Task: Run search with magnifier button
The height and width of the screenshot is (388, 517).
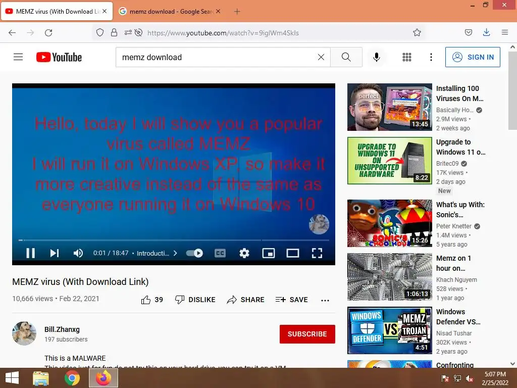Action: tap(346, 57)
